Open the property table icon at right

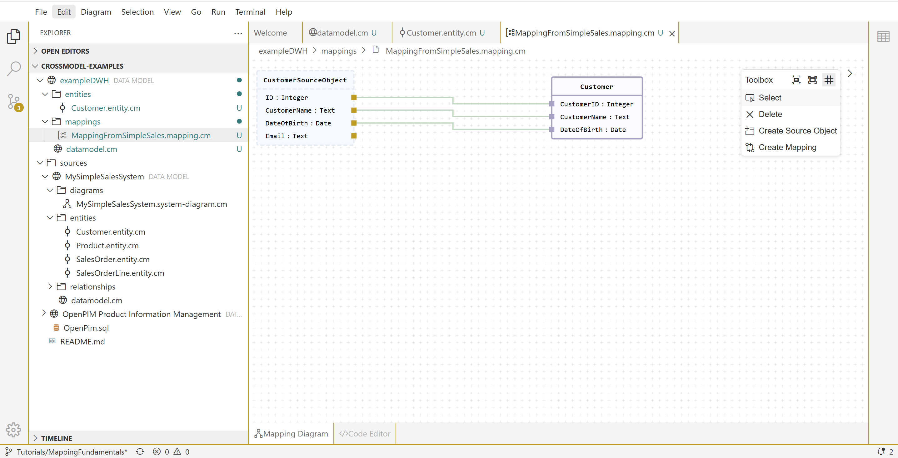pyautogui.click(x=883, y=37)
